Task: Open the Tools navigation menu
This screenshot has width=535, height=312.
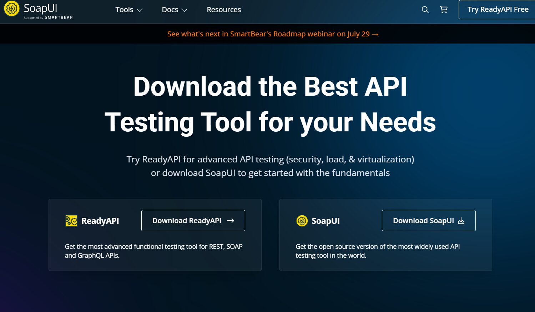Action: (x=129, y=10)
